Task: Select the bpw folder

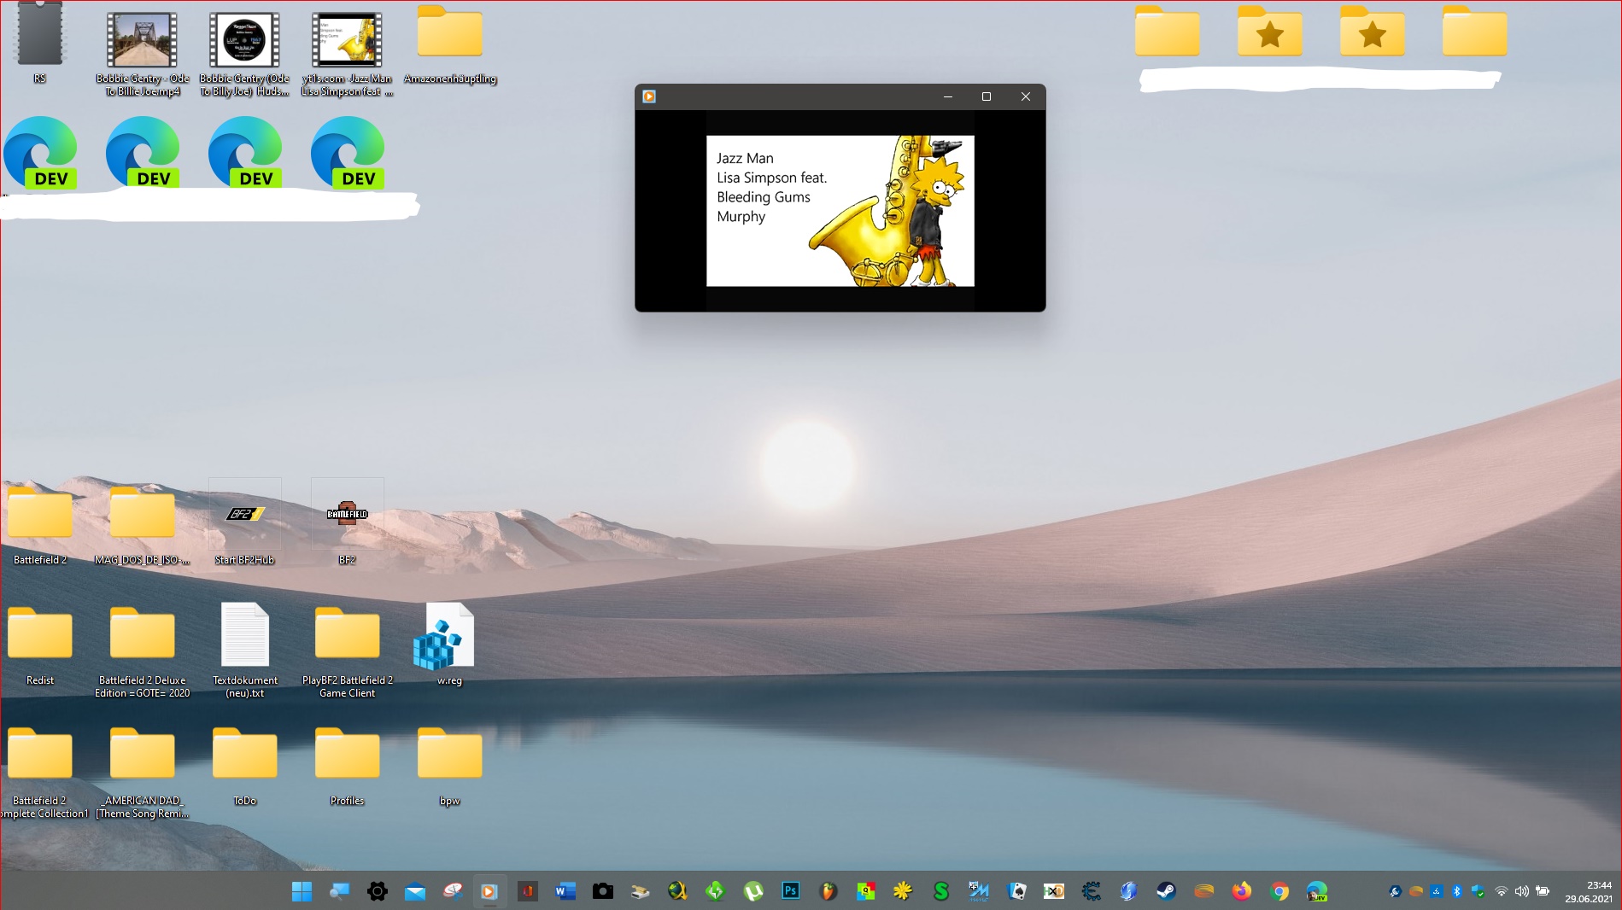Action: pos(450,766)
